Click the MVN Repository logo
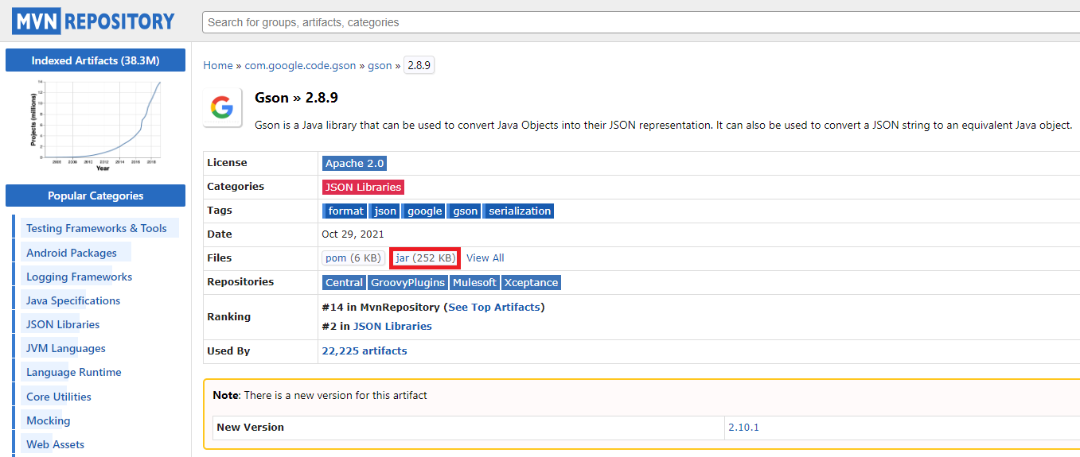The width and height of the screenshot is (1080, 457). [93, 21]
